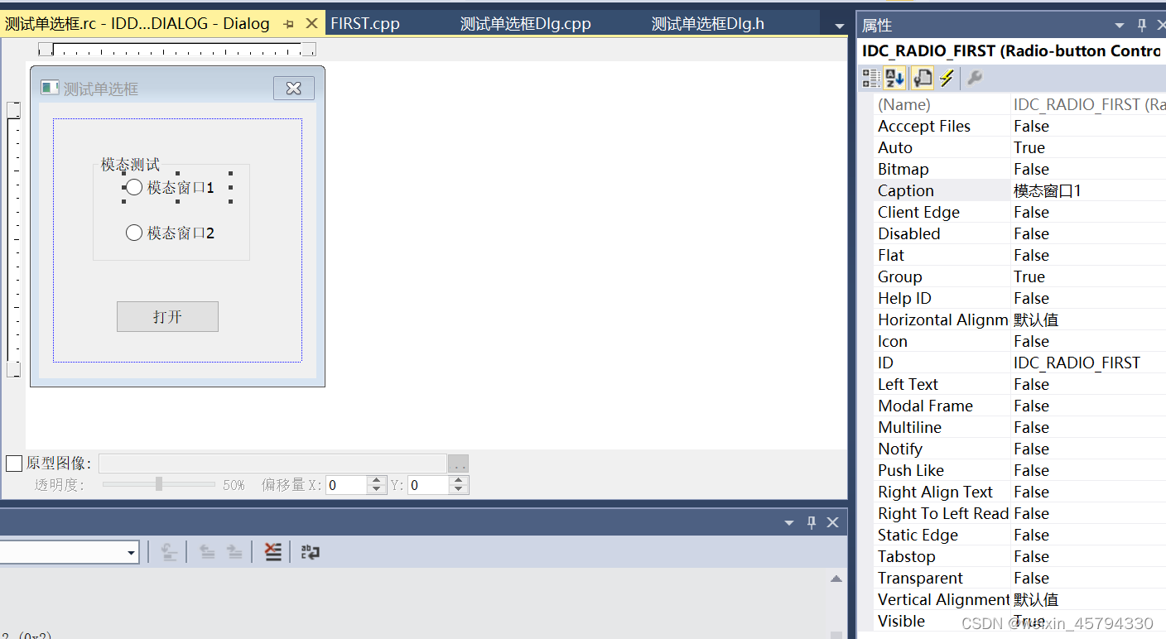The width and height of the screenshot is (1166, 639).
Task: Click ID value IDC_RADIO_FIRST
Action: 1077,363
